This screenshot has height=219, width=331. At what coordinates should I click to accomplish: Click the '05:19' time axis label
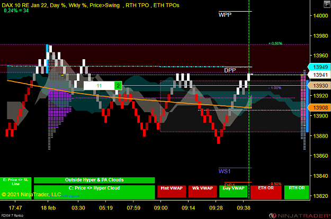point(106,208)
